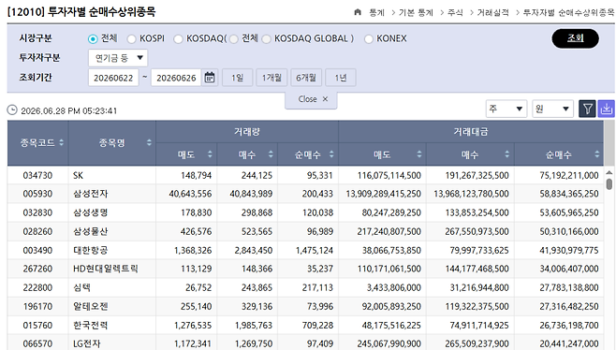This screenshot has width=616, height=350.
Task: Sort by 종목명 column arrows
Action: click(149, 142)
